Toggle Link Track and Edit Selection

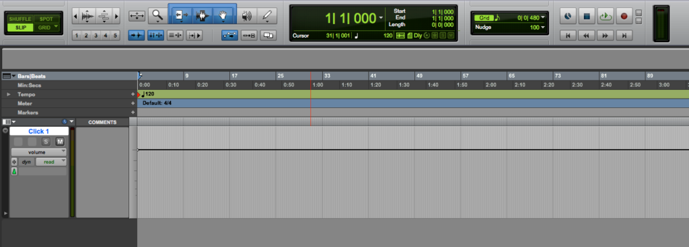pyautogui.click(x=176, y=36)
